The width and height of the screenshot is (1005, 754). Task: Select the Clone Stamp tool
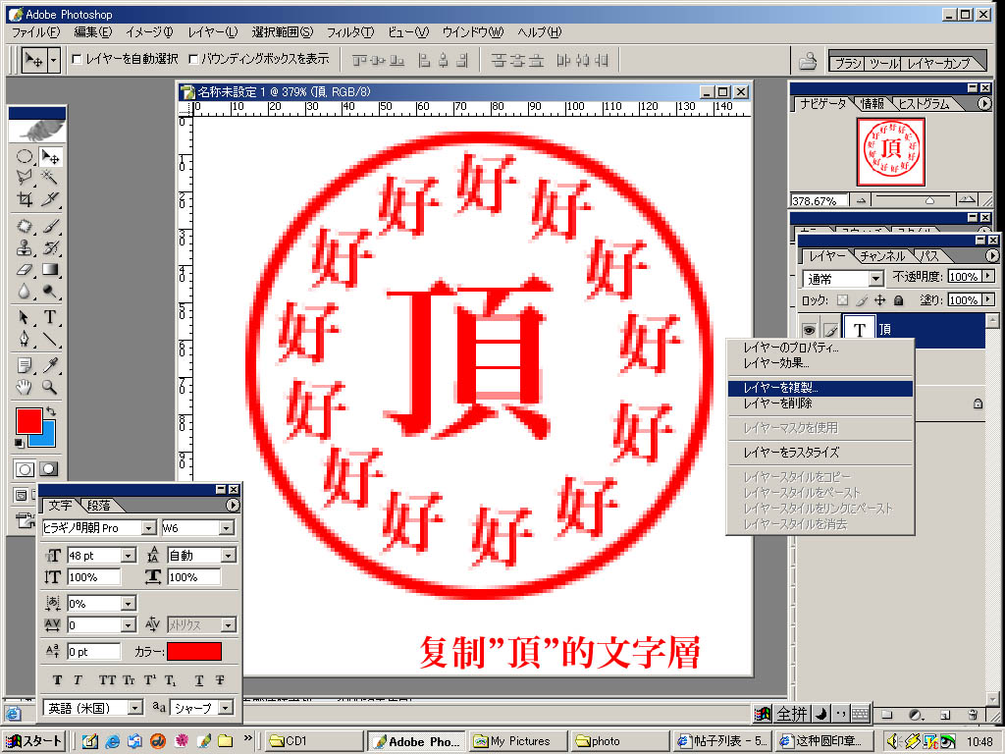click(x=25, y=248)
